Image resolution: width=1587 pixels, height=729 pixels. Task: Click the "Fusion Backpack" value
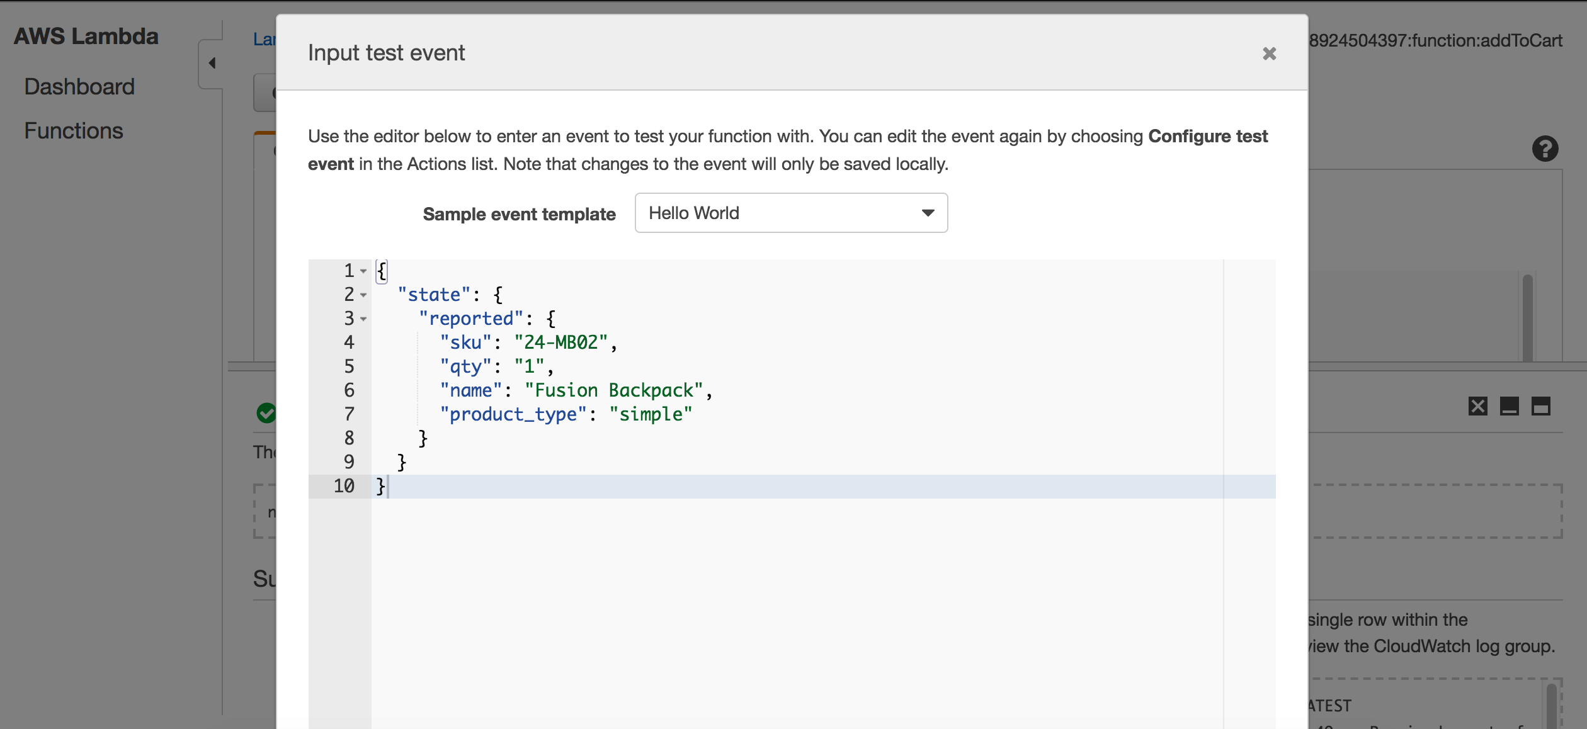tap(614, 390)
